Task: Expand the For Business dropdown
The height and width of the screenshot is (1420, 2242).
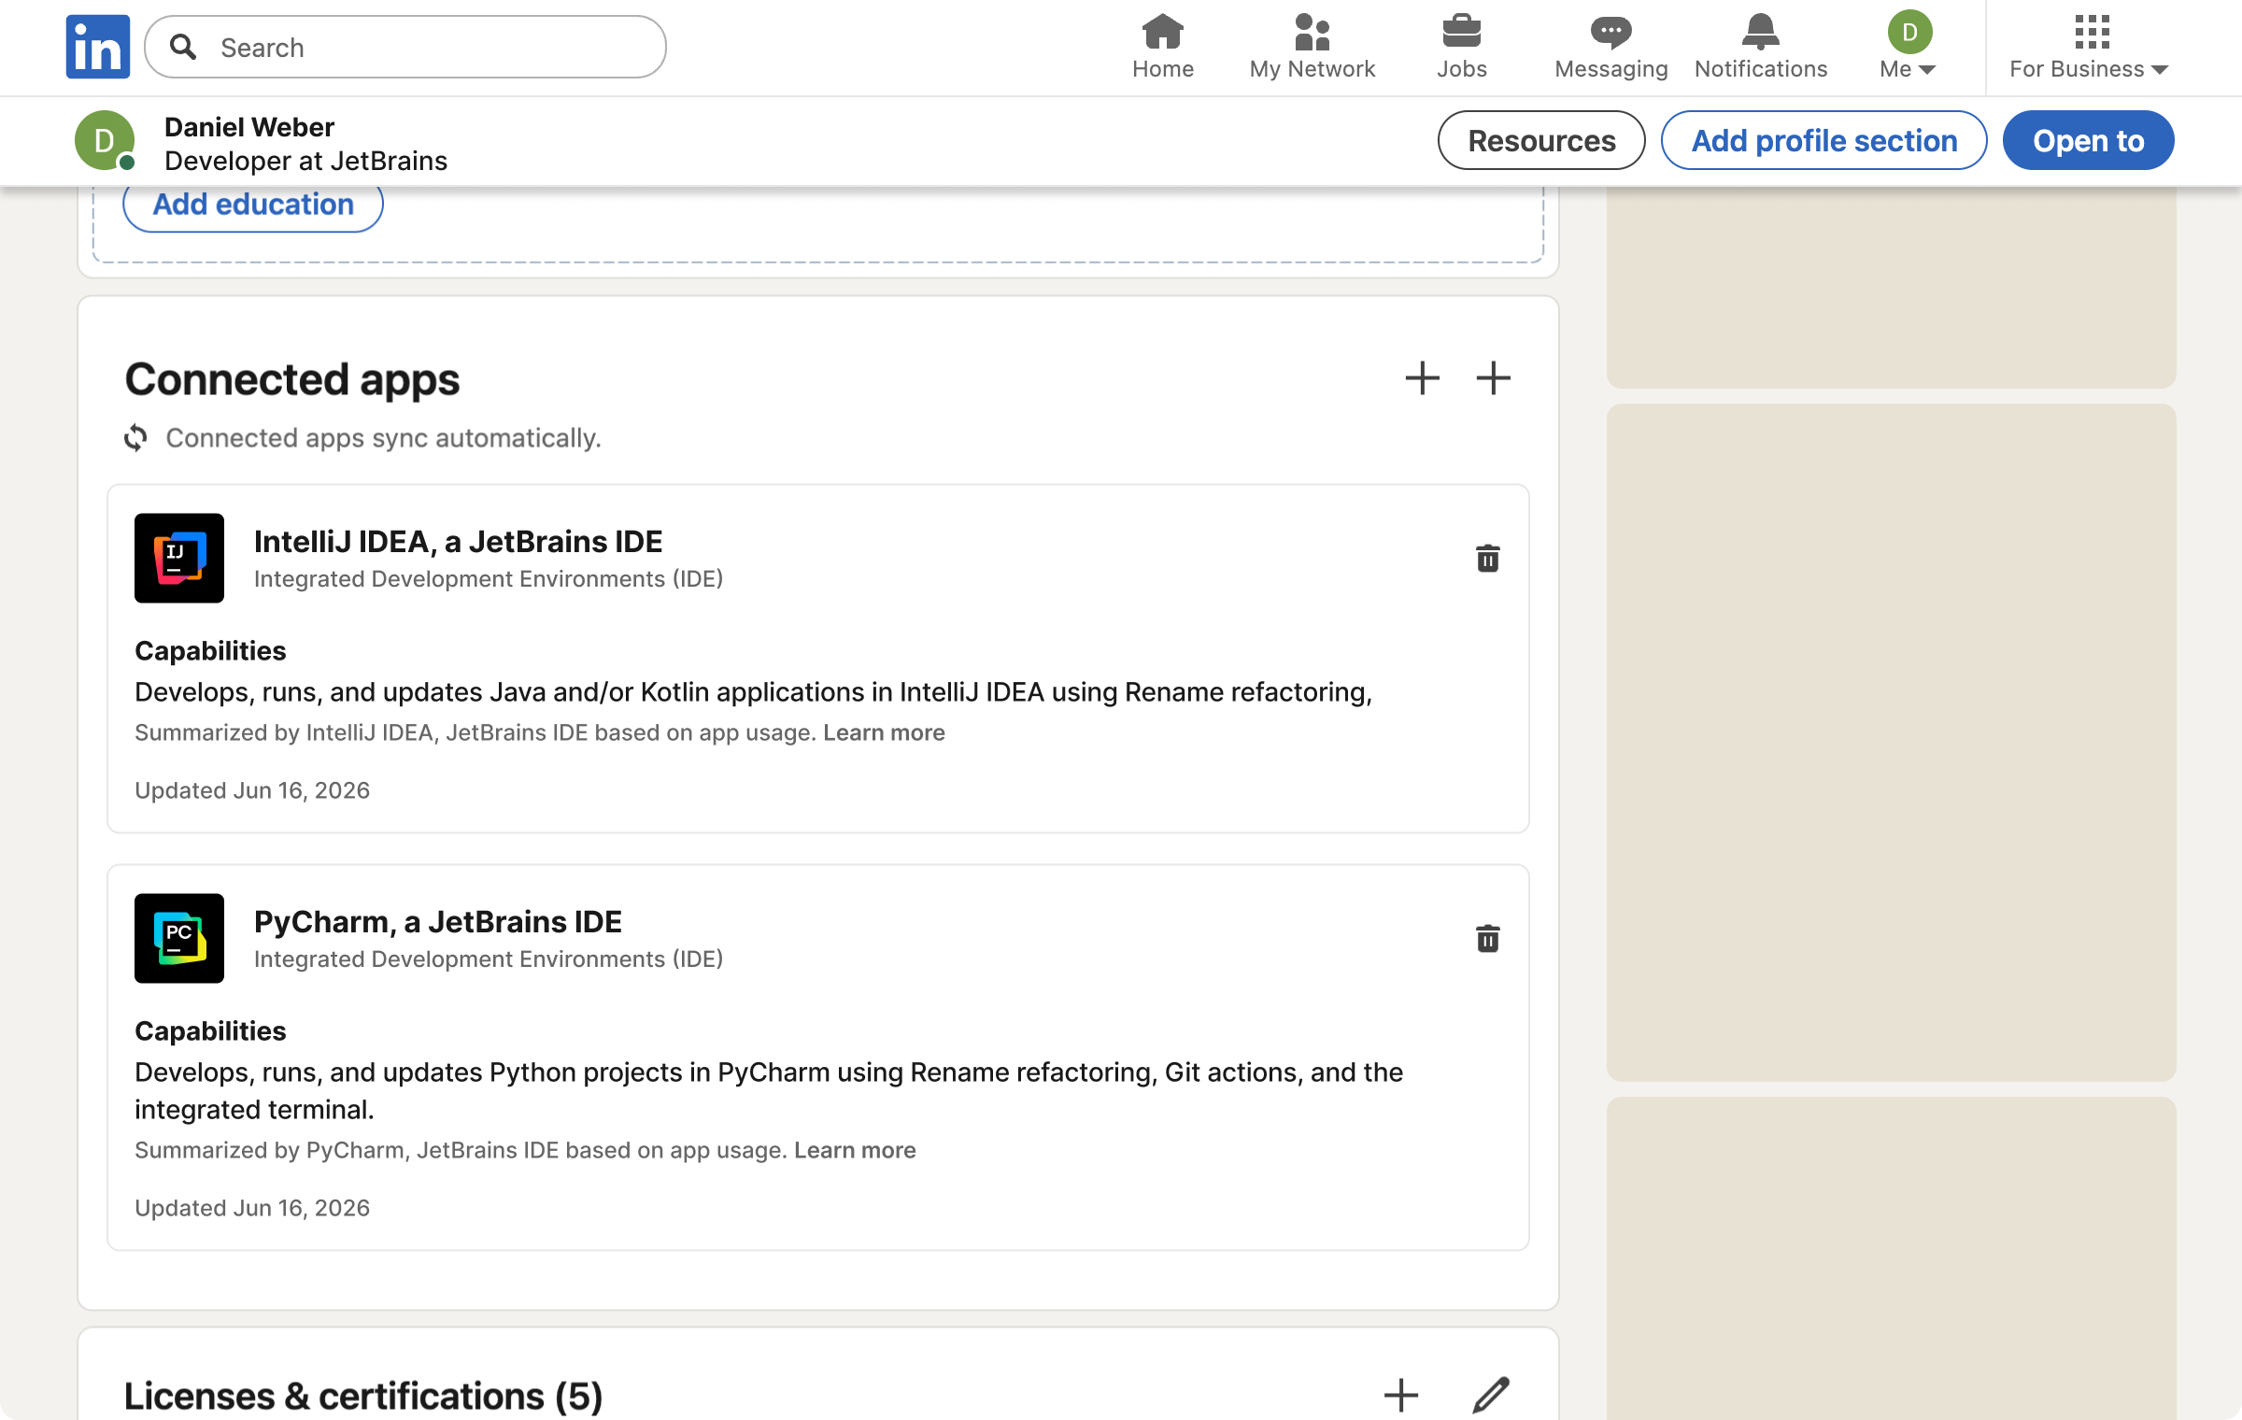Action: click(x=2090, y=47)
